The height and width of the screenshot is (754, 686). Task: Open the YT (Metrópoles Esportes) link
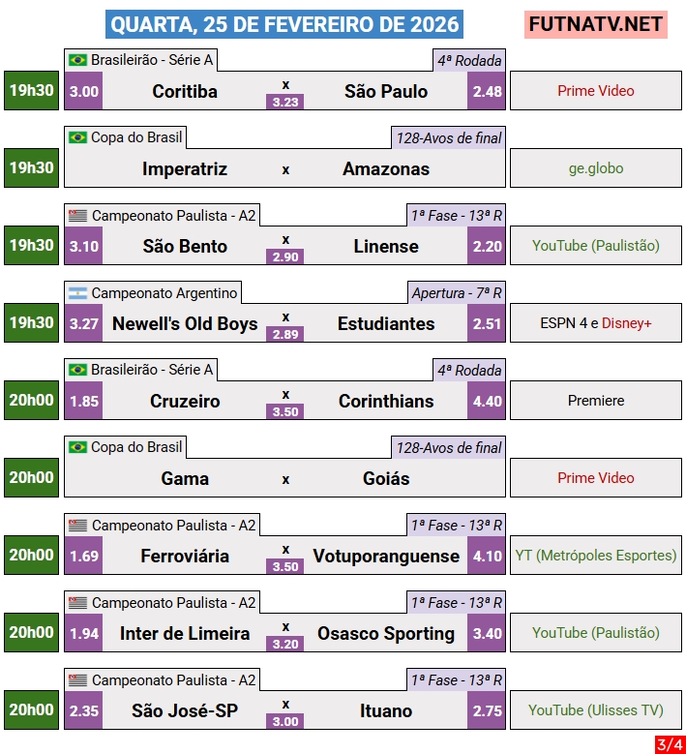pyautogui.click(x=596, y=556)
